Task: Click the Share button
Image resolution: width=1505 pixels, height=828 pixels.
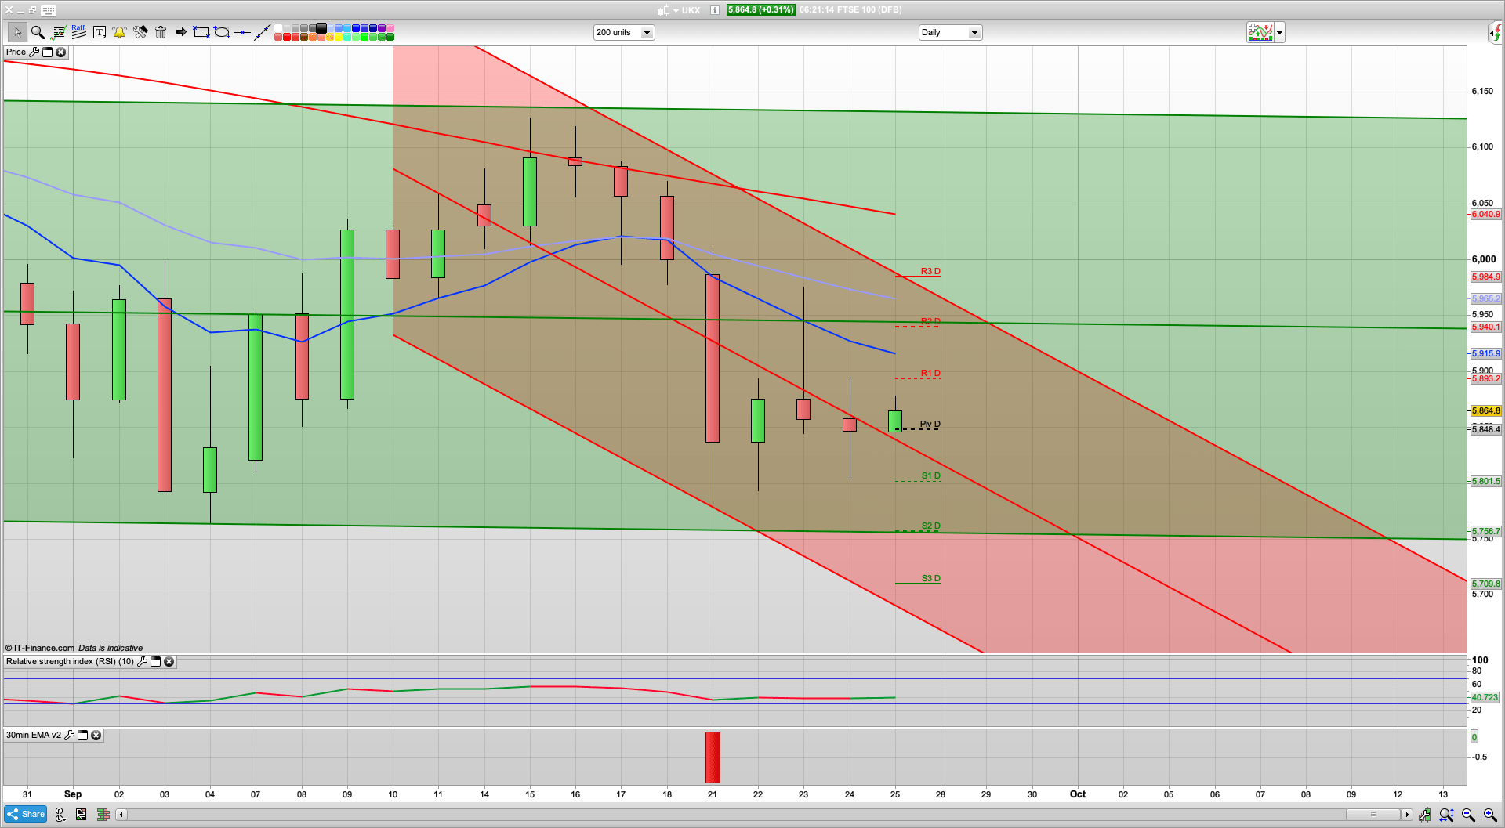Action: tap(25, 815)
